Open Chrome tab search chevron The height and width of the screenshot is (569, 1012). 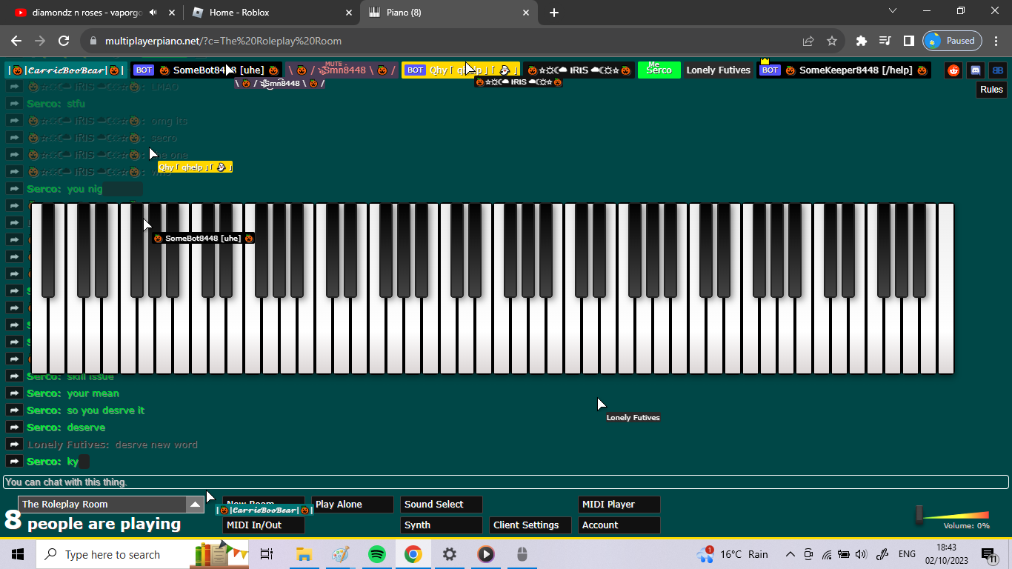point(893,11)
